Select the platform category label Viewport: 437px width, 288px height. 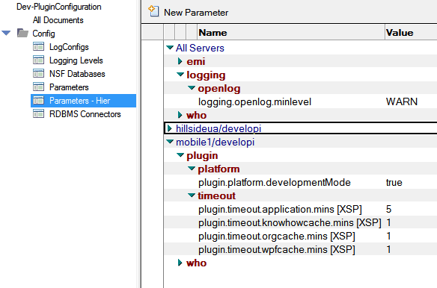click(x=218, y=169)
